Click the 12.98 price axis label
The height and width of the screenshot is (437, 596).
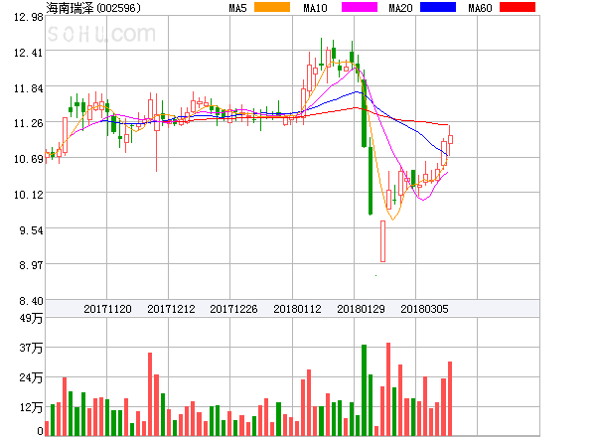click(29, 17)
